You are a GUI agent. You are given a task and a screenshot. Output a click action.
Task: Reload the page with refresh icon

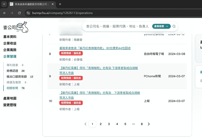pyautogui.click(x=19, y=13)
